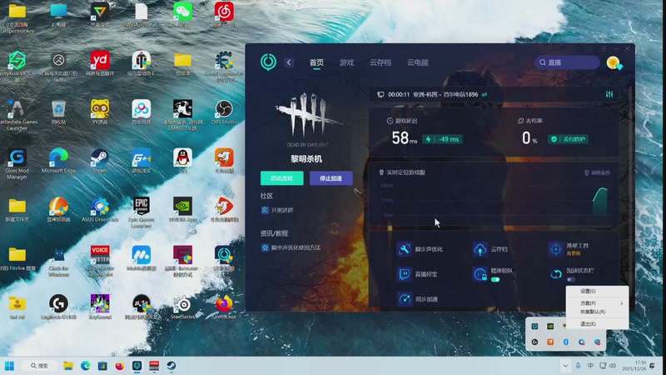Click the Logitech G icon in tray overflow
Image resolution: width=666 pixels, height=375 pixels.
(x=534, y=342)
